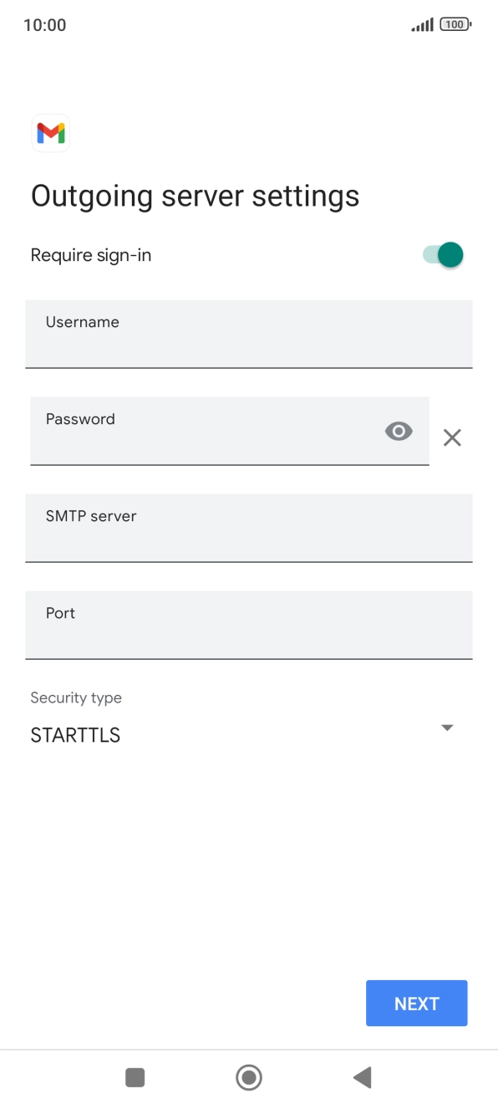This screenshot has height=1109, width=498.
Task: Show the password using the eye icon
Action: [x=398, y=431]
